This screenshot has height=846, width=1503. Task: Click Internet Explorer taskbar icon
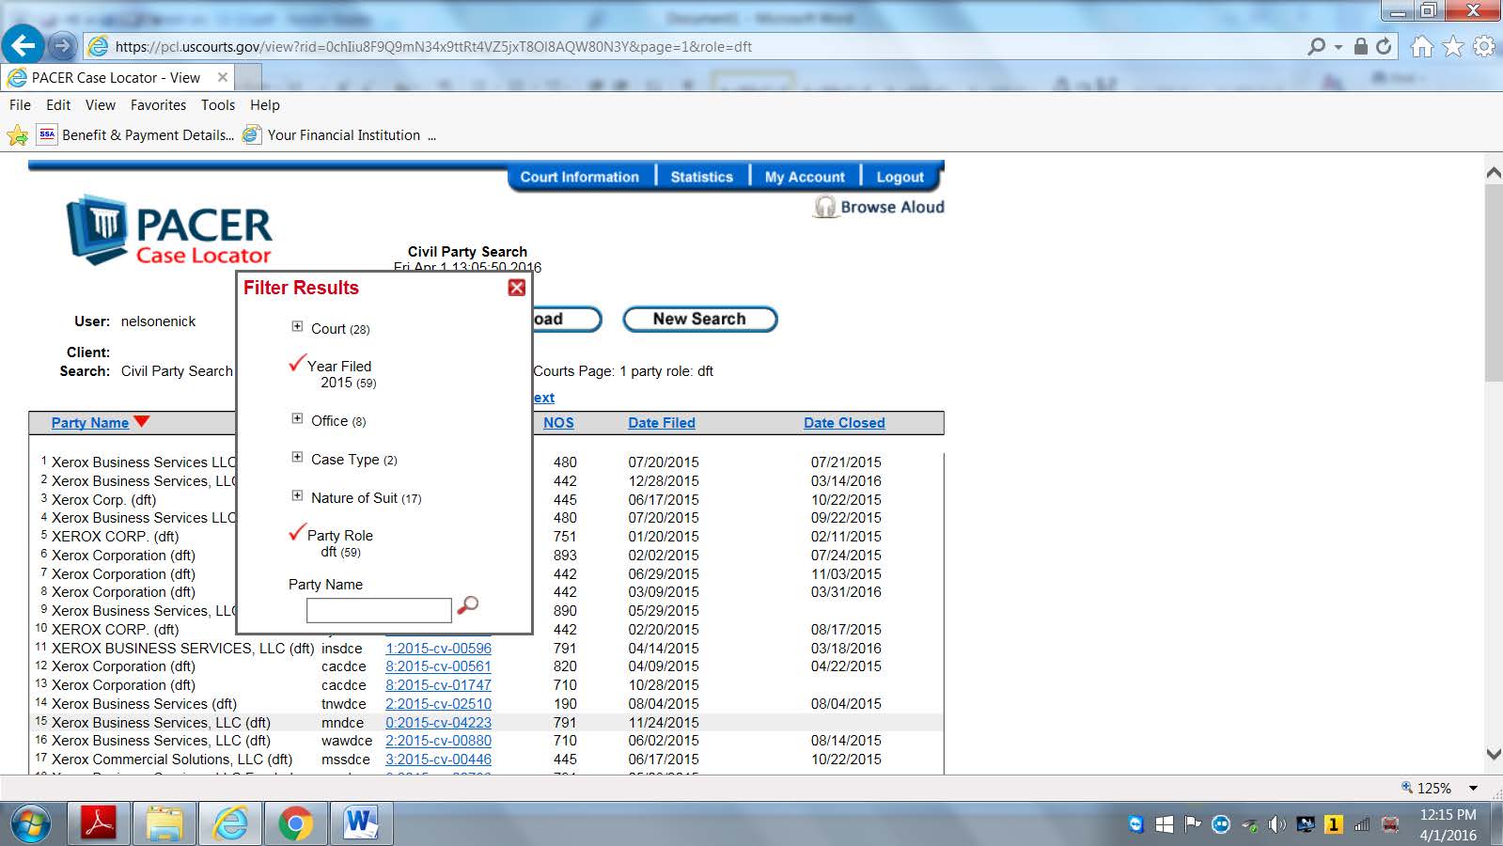229,824
